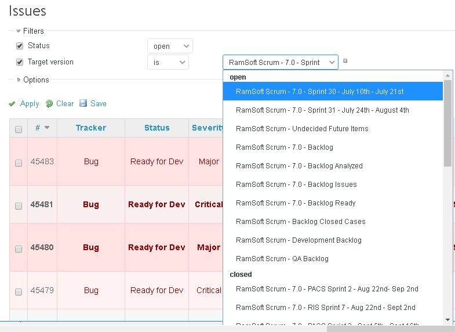Open issue 45481
The image size is (455, 332).
click(42, 204)
